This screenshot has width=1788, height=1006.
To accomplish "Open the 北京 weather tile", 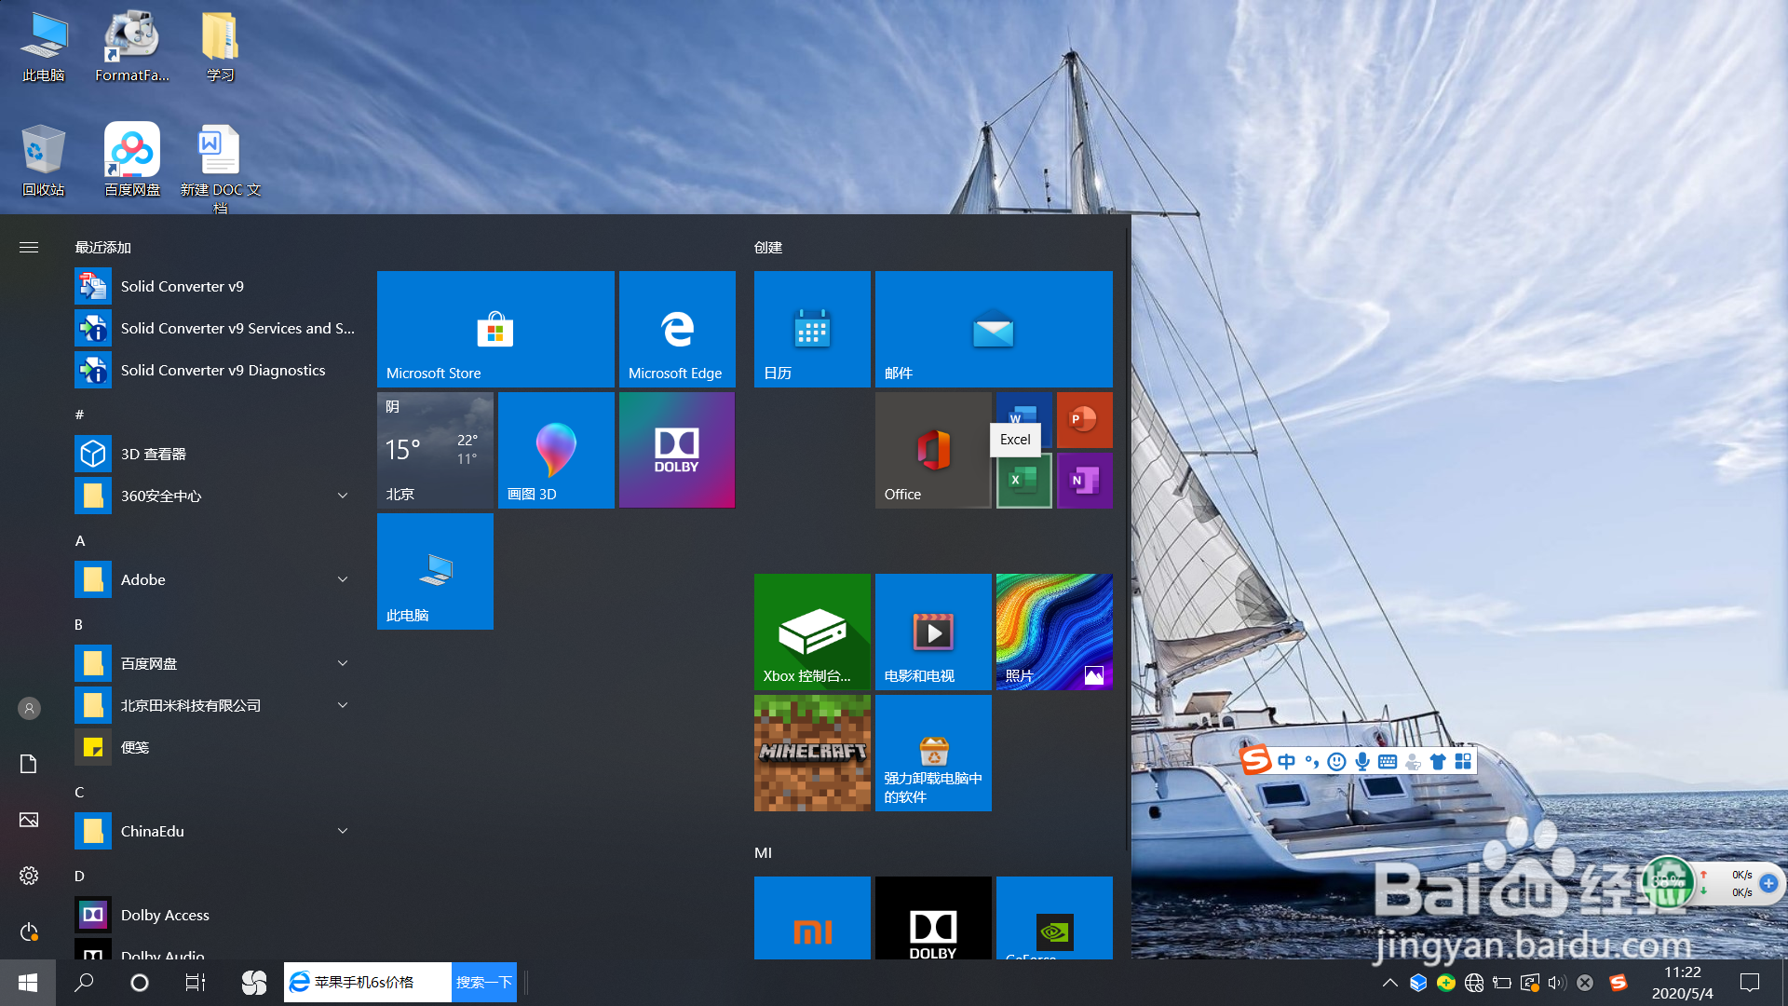I will coord(435,450).
